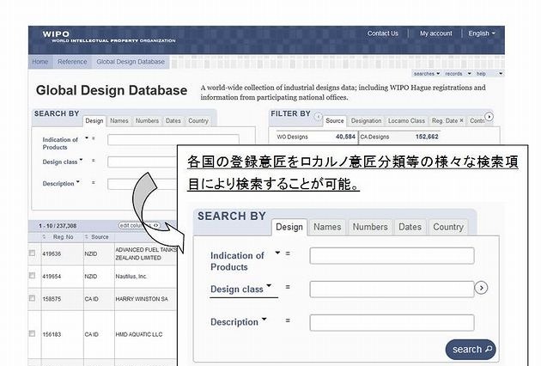
Task: Open Design class dropdown in small search panel
Action: [x=81, y=160]
